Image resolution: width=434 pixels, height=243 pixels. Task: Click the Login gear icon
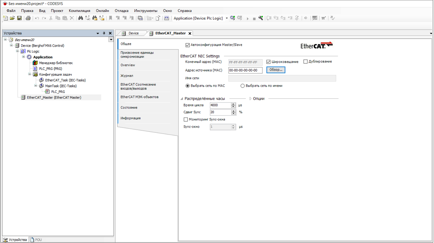tap(232, 18)
